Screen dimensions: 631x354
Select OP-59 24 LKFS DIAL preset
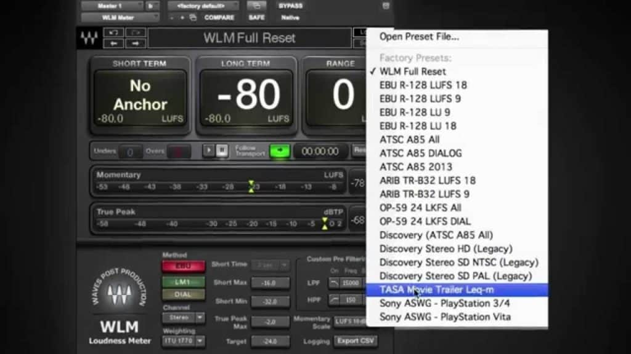point(457,221)
